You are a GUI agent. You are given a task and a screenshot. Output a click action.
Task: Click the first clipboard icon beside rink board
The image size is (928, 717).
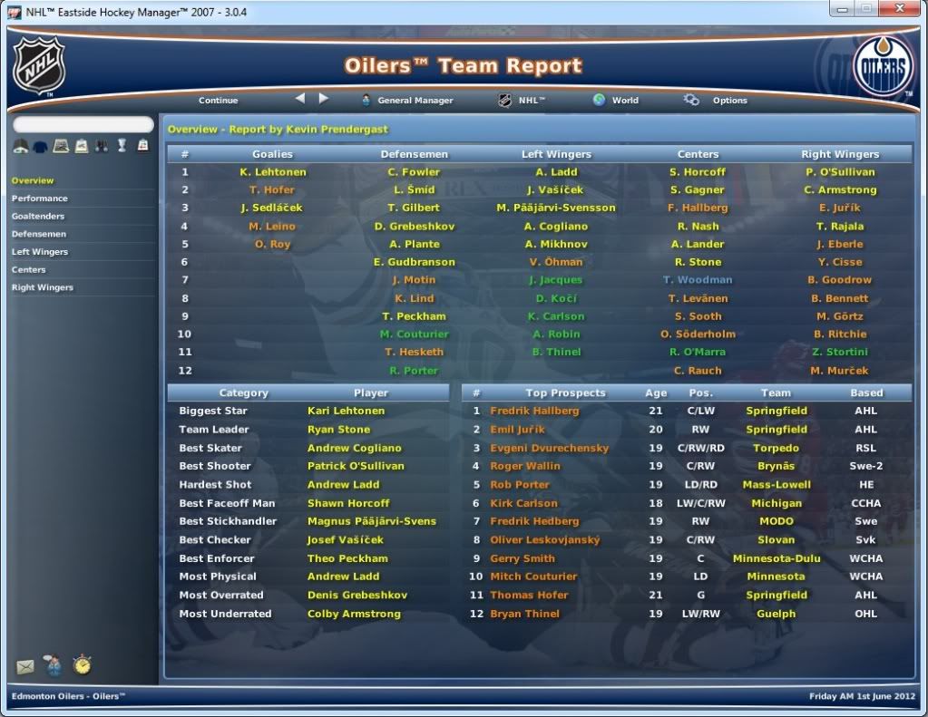click(82, 146)
